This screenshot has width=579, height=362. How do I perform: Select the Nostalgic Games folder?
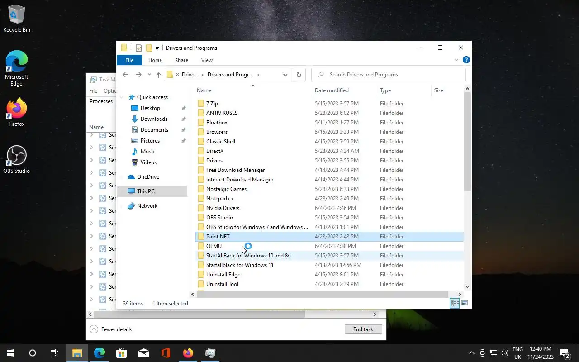click(x=330, y=189)
